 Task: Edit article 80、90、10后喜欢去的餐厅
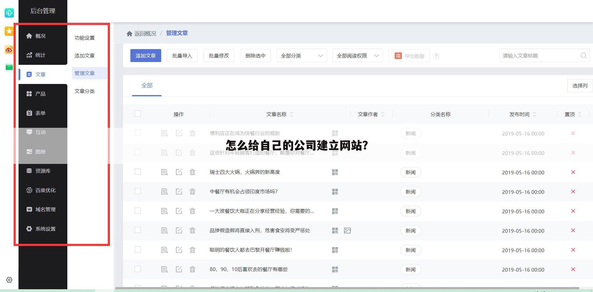pos(179,269)
